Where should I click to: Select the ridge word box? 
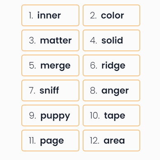pyautogui.click(x=111, y=65)
